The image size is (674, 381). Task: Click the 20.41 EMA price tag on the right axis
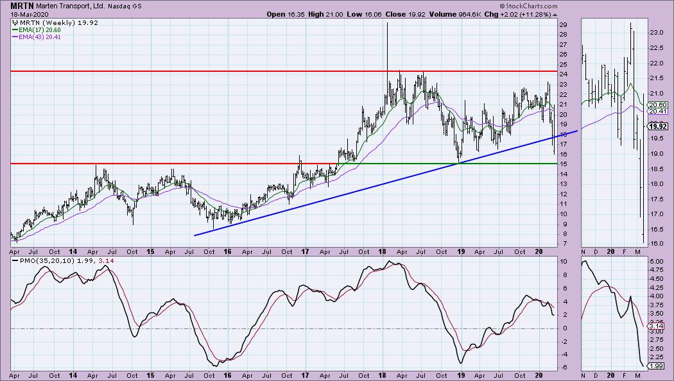tap(658, 111)
